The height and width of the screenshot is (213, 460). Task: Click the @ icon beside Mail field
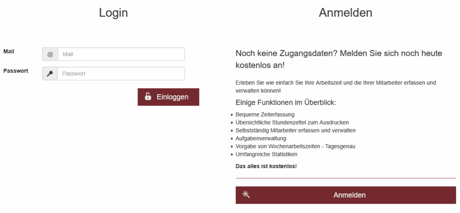click(x=50, y=54)
